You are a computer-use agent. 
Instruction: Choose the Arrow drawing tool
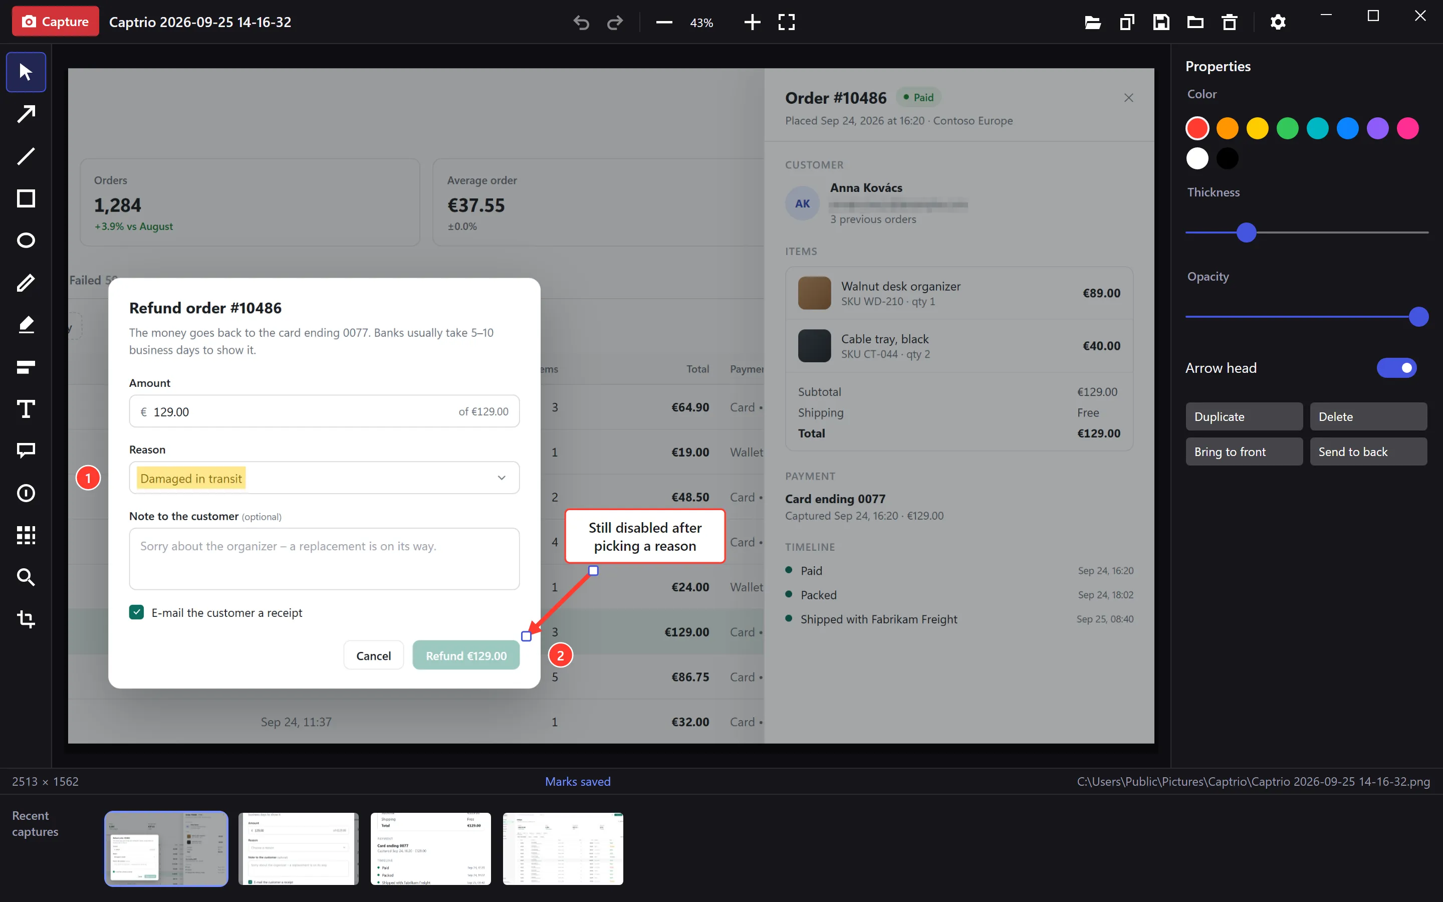26,114
